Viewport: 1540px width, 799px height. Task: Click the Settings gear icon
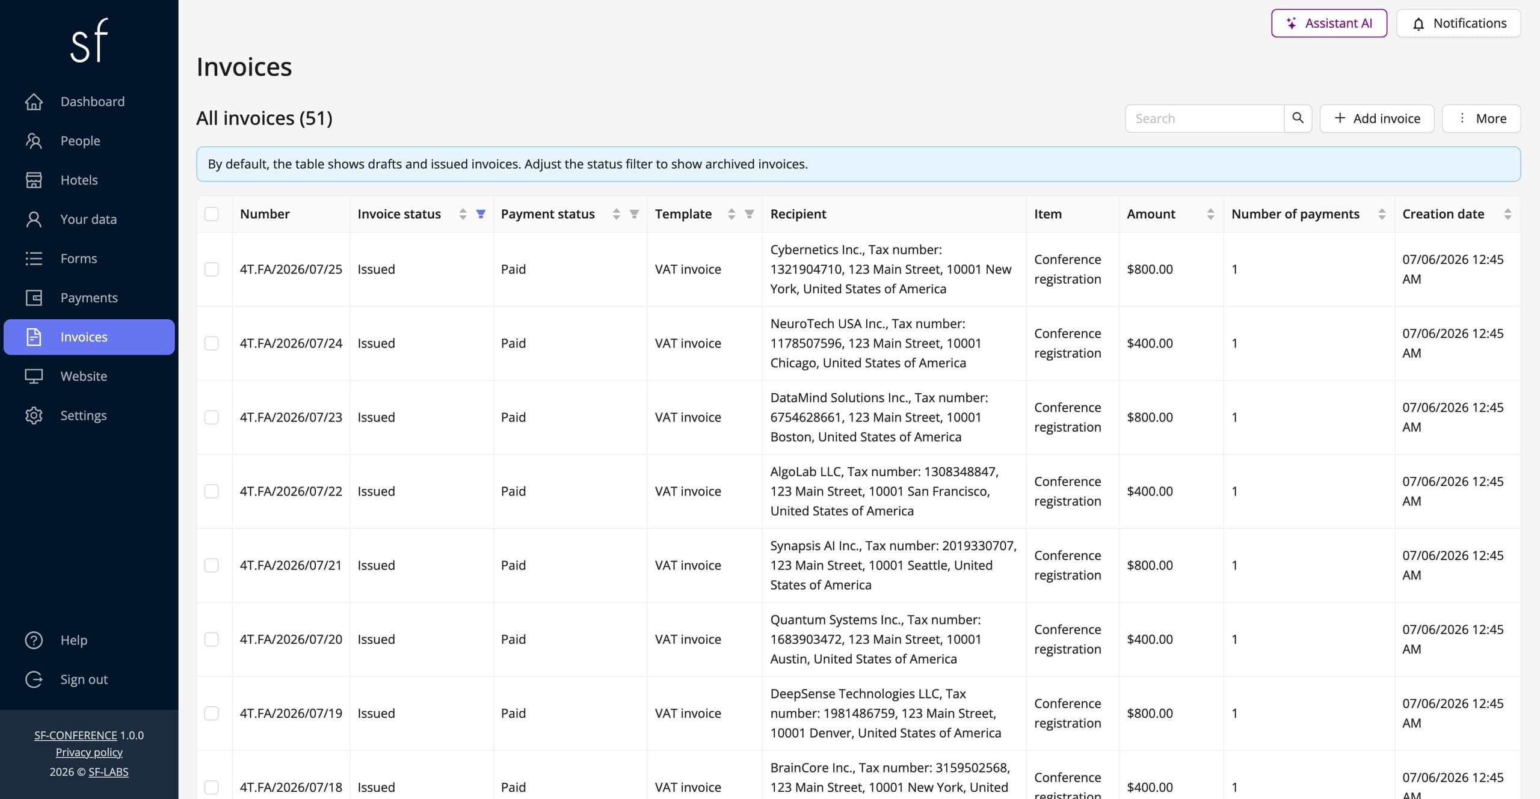tap(34, 415)
